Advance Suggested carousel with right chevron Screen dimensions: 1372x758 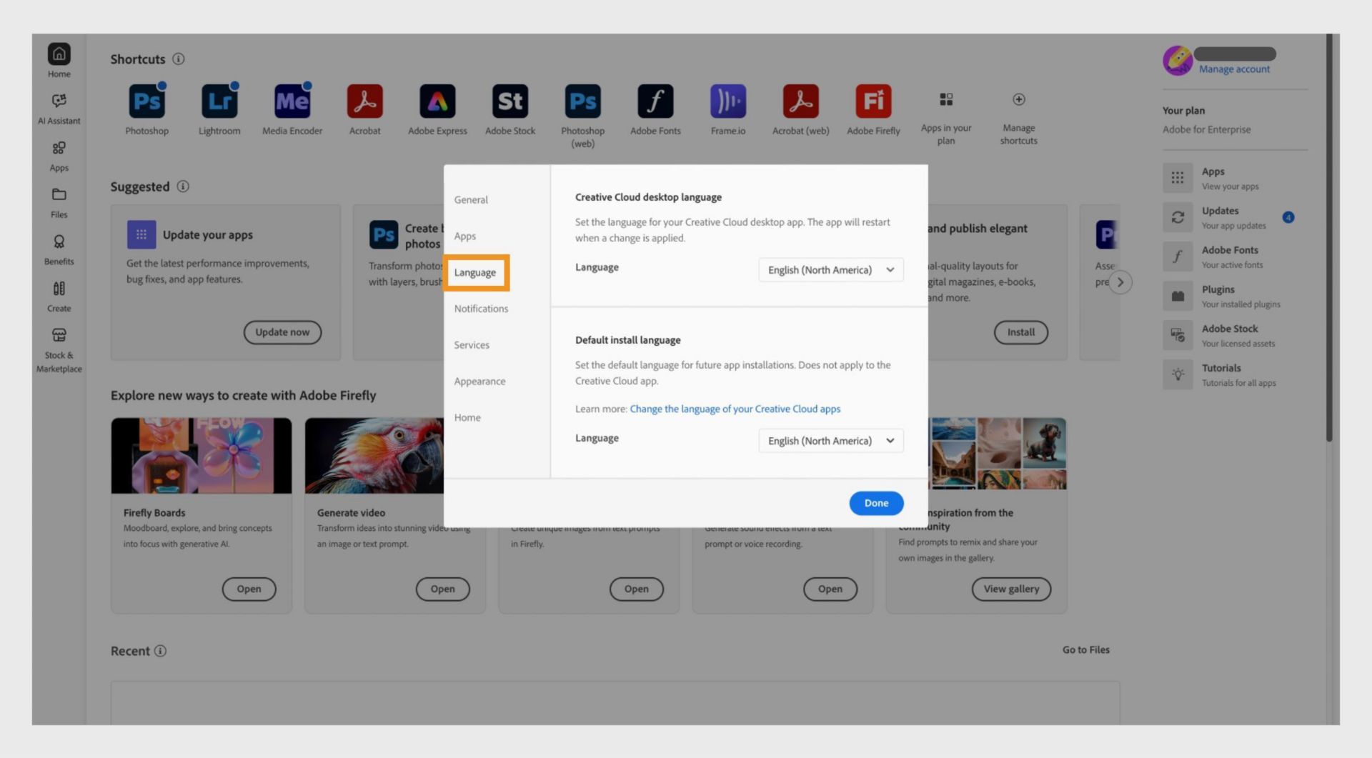pos(1120,282)
